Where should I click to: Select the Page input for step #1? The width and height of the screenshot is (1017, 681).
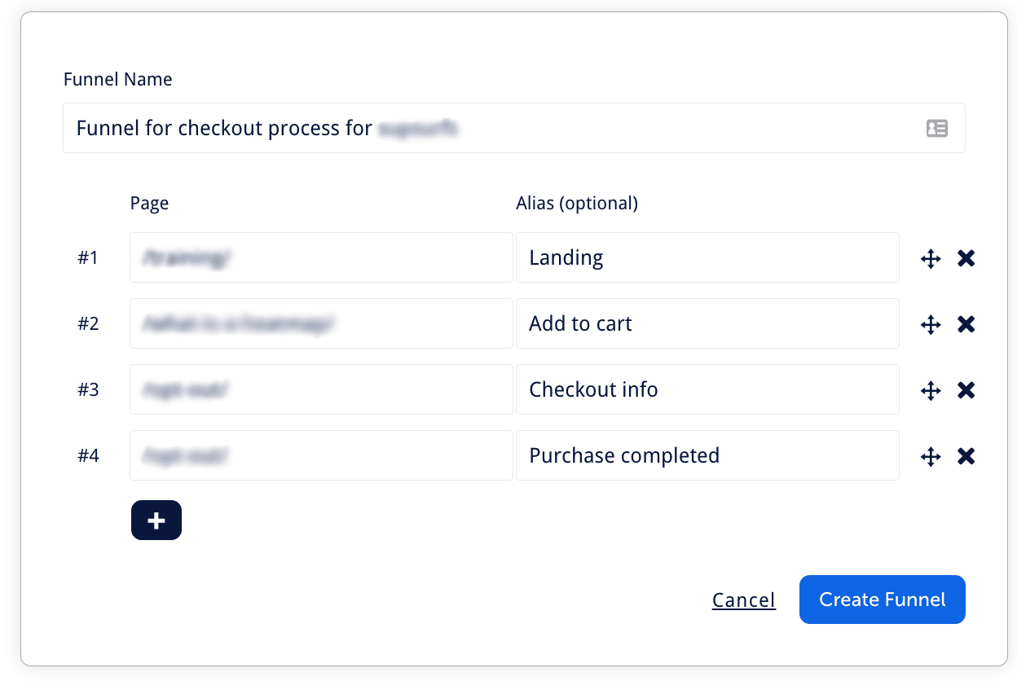(x=320, y=257)
